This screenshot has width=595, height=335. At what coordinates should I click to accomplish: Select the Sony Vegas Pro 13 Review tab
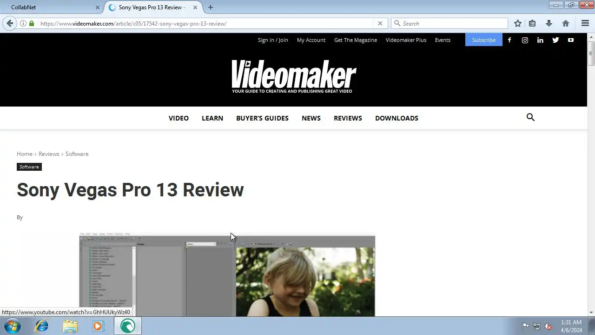(x=152, y=7)
